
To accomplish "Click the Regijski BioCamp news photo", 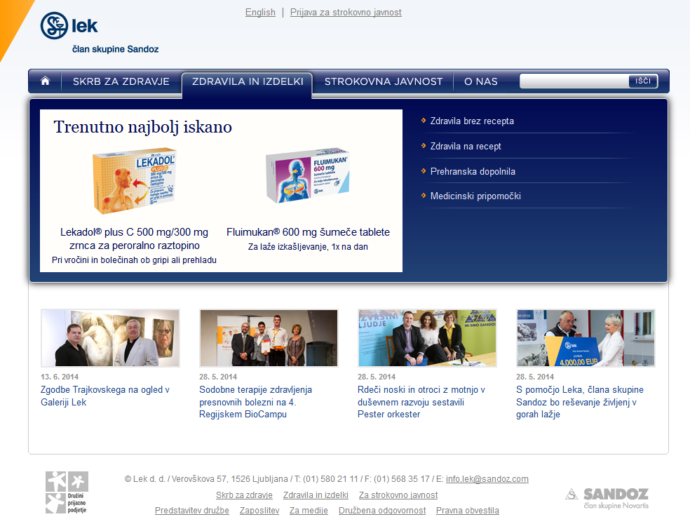I will click(x=269, y=338).
